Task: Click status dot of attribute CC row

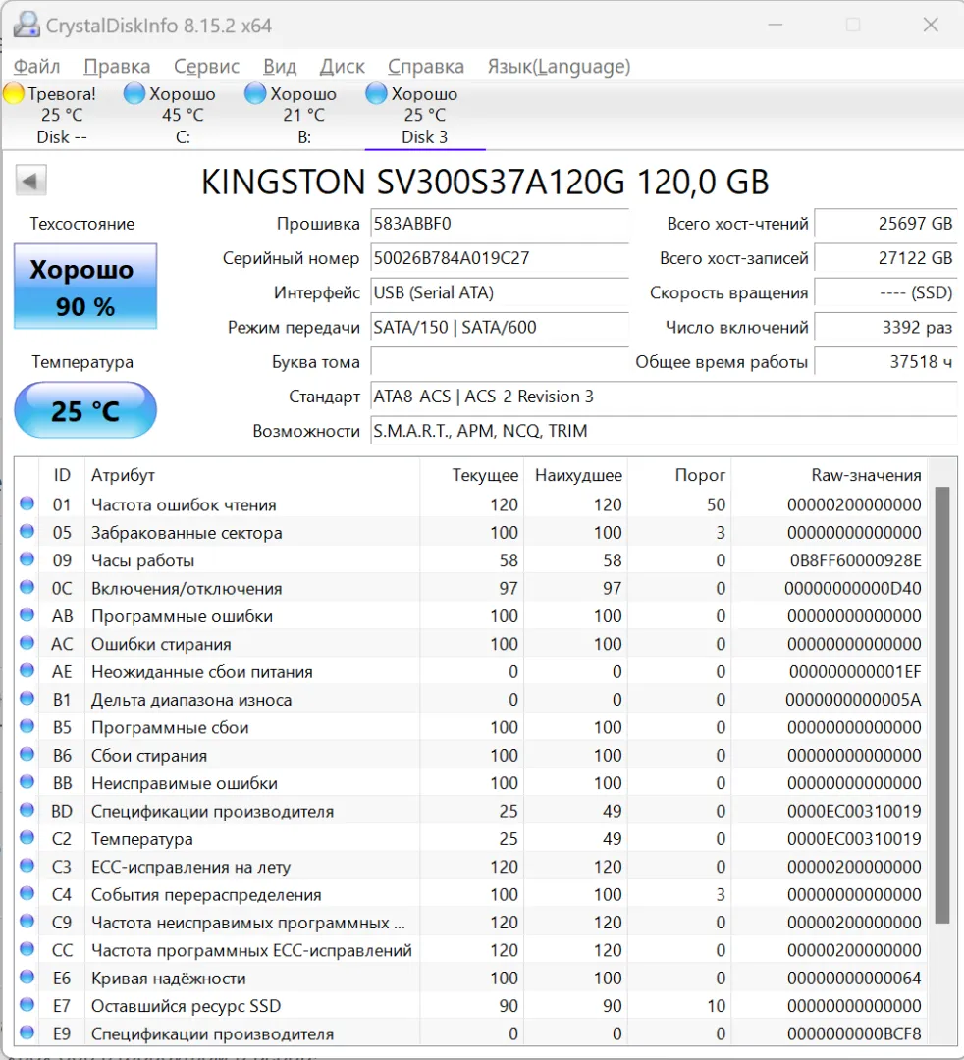Action: click(27, 949)
